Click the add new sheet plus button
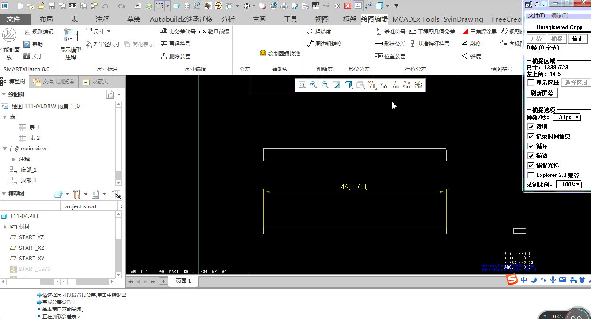The width and height of the screenshot is (591, 319). pyautogui.click(x=163, y=281)
